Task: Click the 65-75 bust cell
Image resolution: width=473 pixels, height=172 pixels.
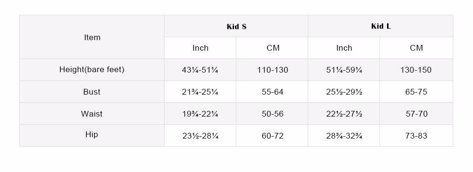Action: pos(416,92)
